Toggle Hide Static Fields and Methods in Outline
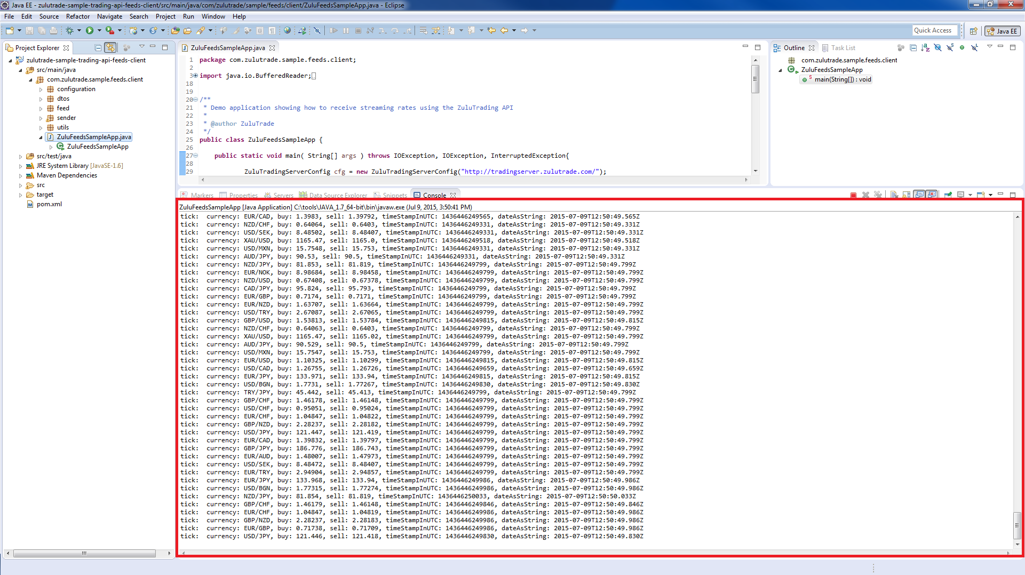 [950, 48]
